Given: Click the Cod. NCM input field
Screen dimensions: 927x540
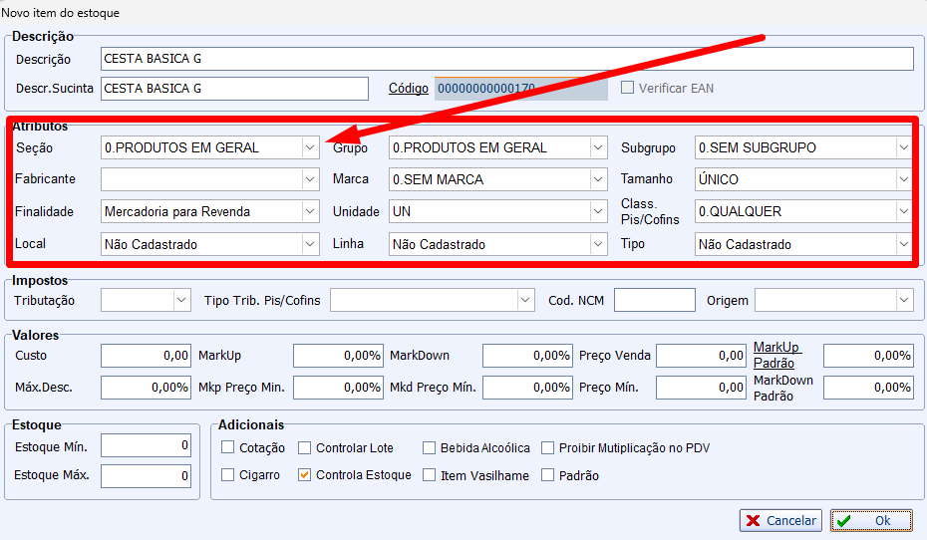Looking at the screenshot, I should pos(654,300).
